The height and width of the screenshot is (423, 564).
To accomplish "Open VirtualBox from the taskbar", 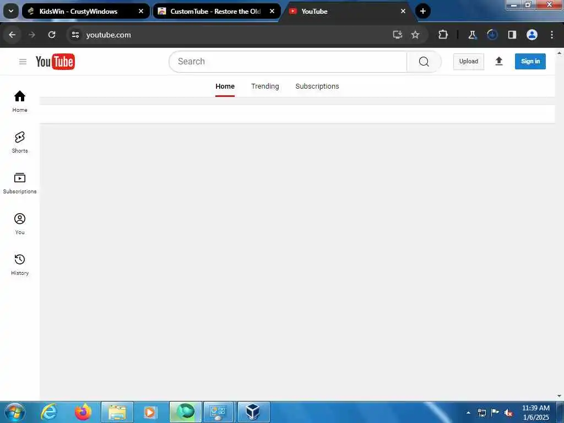I will click(x=253, y=412).
